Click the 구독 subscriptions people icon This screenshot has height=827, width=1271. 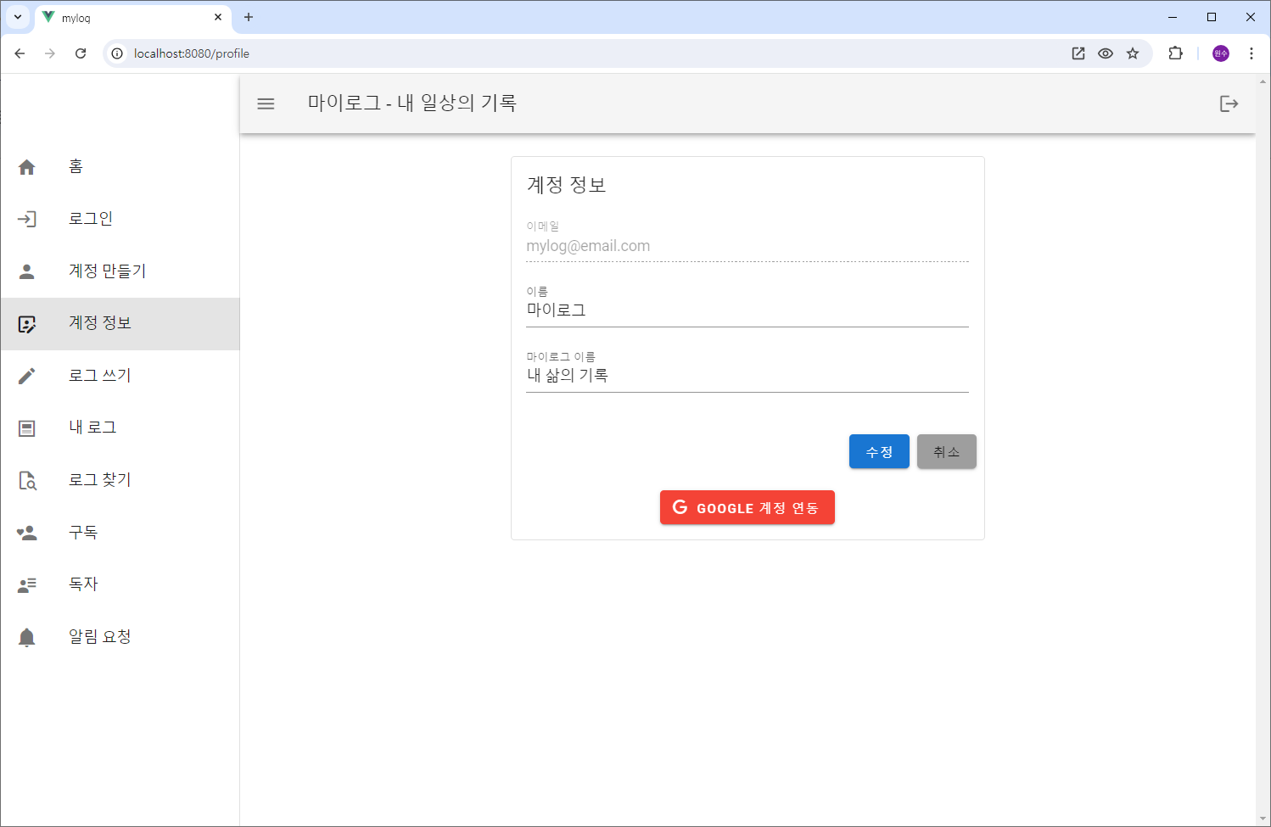pos(26,532)
